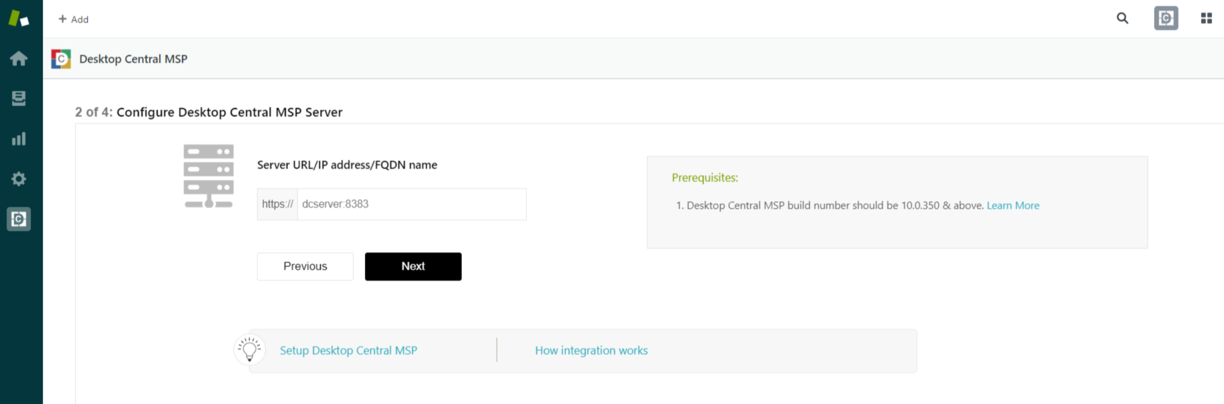
Task: Click the Zendesk logo in the sidebar
Action: click(x=19, y=19)
